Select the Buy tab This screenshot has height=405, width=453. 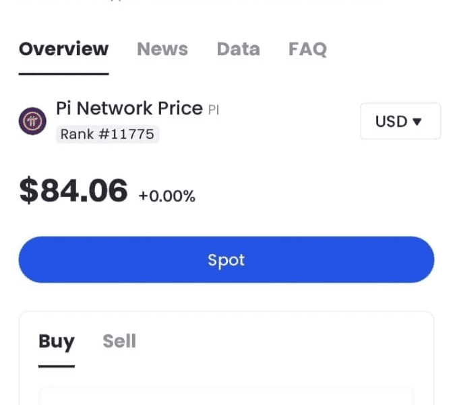coord(57,342)
